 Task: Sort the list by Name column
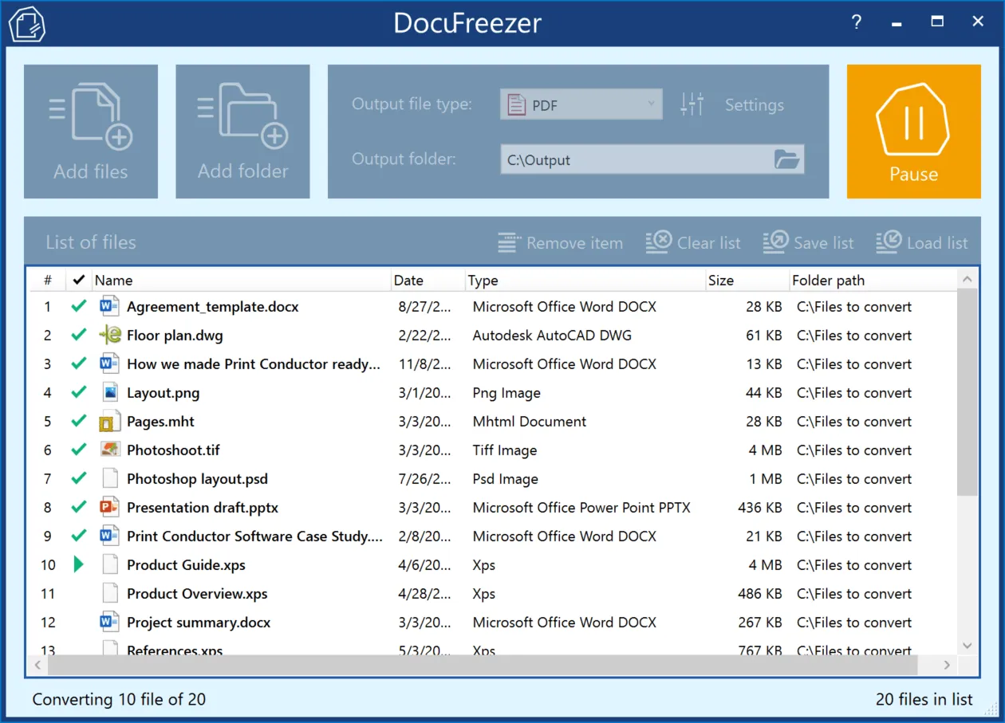239,280
